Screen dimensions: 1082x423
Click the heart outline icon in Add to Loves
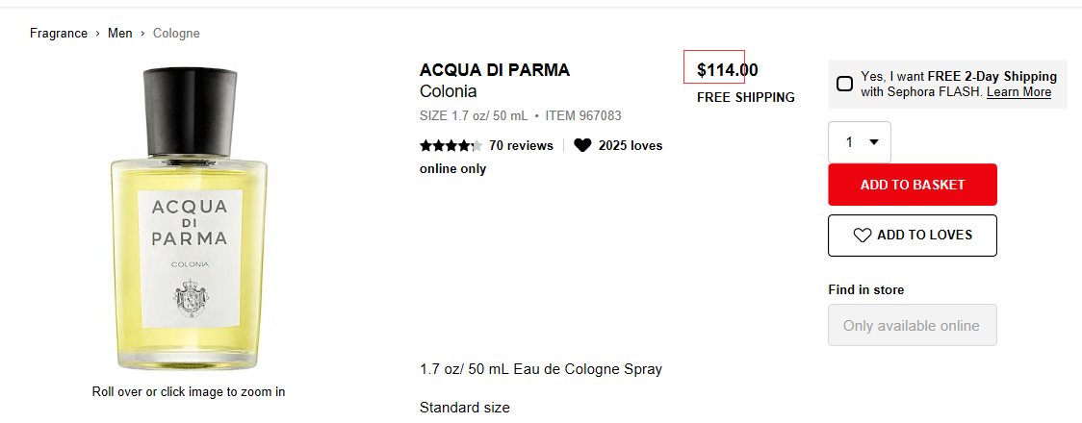[x=863, y=236]
